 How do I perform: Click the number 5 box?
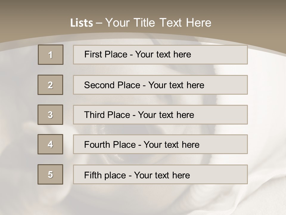tap(50, 174)
